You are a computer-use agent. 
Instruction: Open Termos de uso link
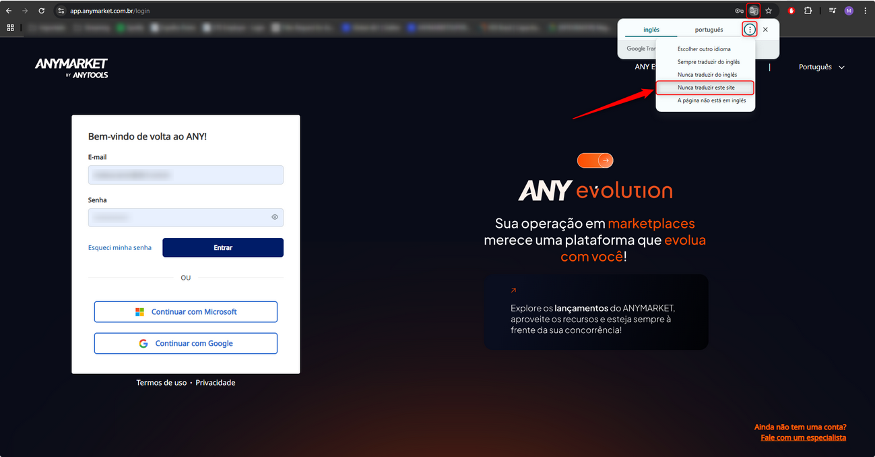(x=162, y=382)
